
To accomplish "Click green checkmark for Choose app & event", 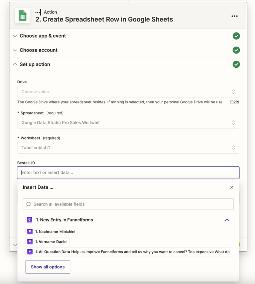I will pos(236,36).
